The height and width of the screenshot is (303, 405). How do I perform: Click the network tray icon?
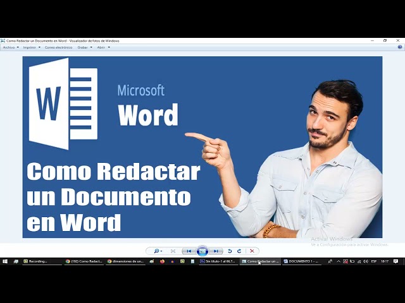click(x=359, y=261)
